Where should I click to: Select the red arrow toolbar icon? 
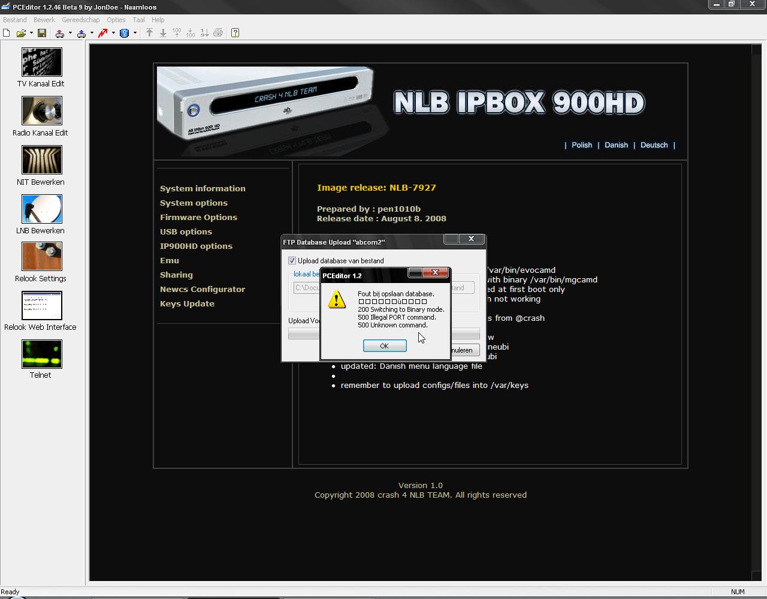coord(103,33)
